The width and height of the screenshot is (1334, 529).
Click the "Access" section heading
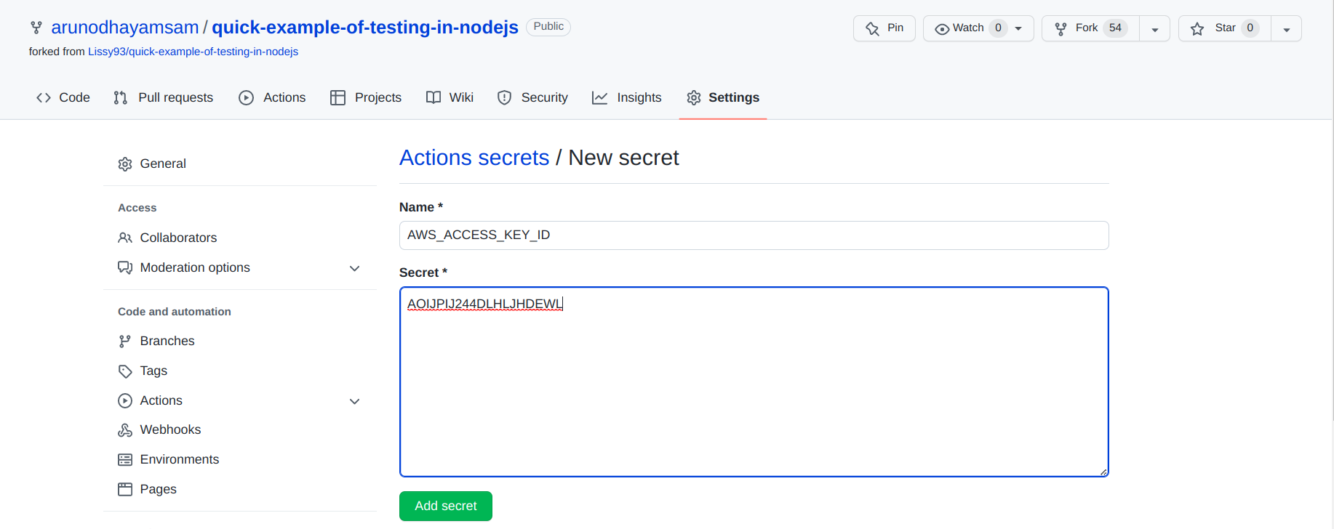[x=137, y=208]
